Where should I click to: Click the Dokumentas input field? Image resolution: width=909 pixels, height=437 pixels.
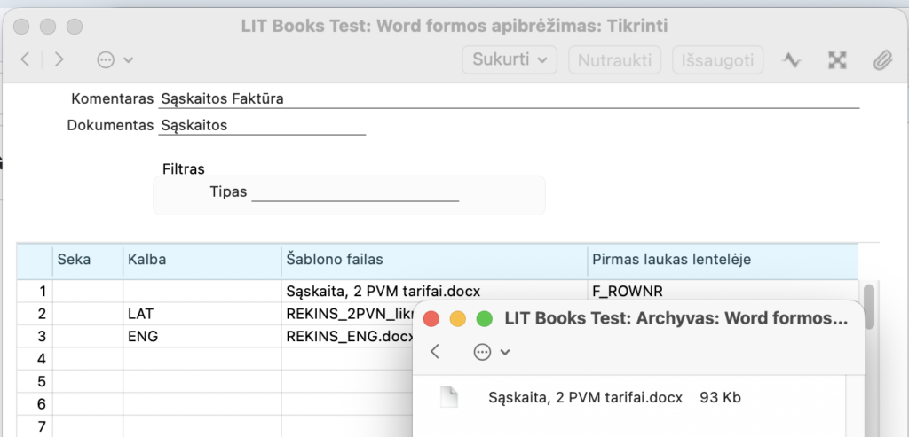(x=262, y=126)
